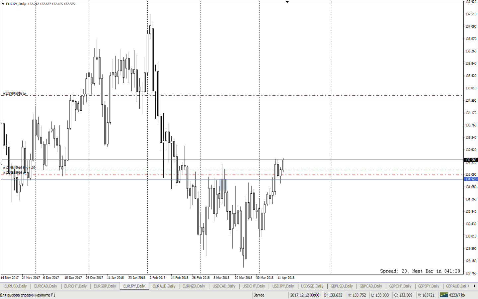Viewport: 478px width, 299px height.
Task: Select the GBPJPY,Daily chart tab
Action: (429, 286)
